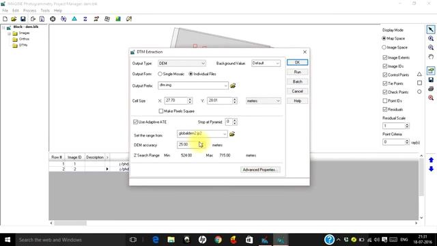Save the block file from the toolbar

[x=23, y=19]
